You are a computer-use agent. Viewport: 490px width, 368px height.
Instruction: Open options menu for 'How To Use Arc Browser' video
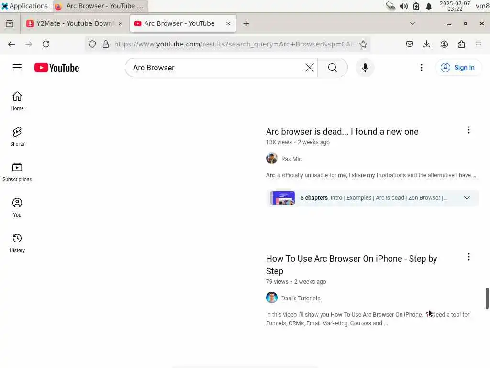[x=469, y=257]
